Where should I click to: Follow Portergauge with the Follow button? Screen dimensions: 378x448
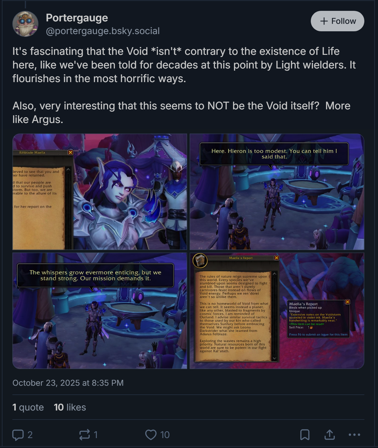point(337,21)
